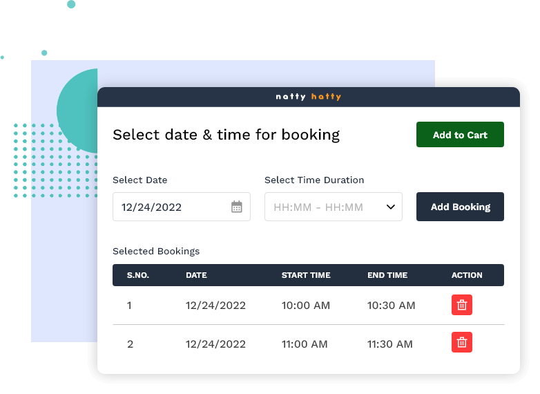Select the 10:00 AM start time cell
The width and height of the screenshot is (540, 394).
click(x=306, y=306)
